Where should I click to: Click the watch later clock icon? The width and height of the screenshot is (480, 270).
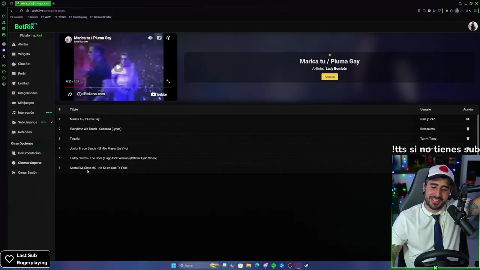[x=79, y=94]
